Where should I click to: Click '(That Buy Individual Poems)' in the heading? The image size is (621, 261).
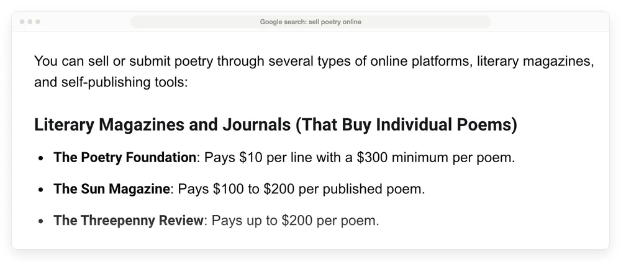tap(406, 125)
